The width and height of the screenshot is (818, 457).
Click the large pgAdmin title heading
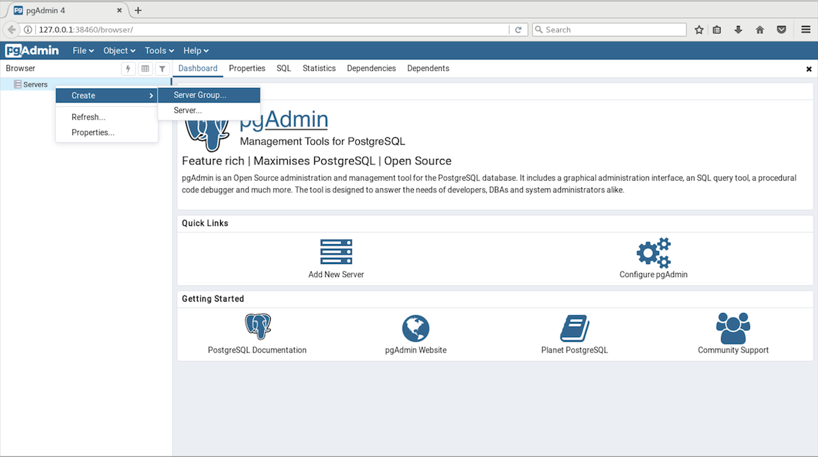(x=284, y=119)
